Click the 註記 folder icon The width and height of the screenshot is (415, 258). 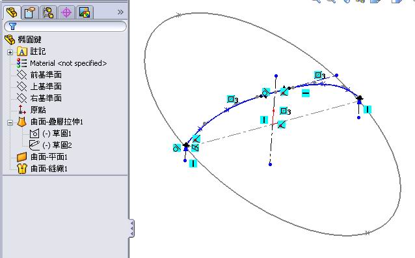point(21,51)
